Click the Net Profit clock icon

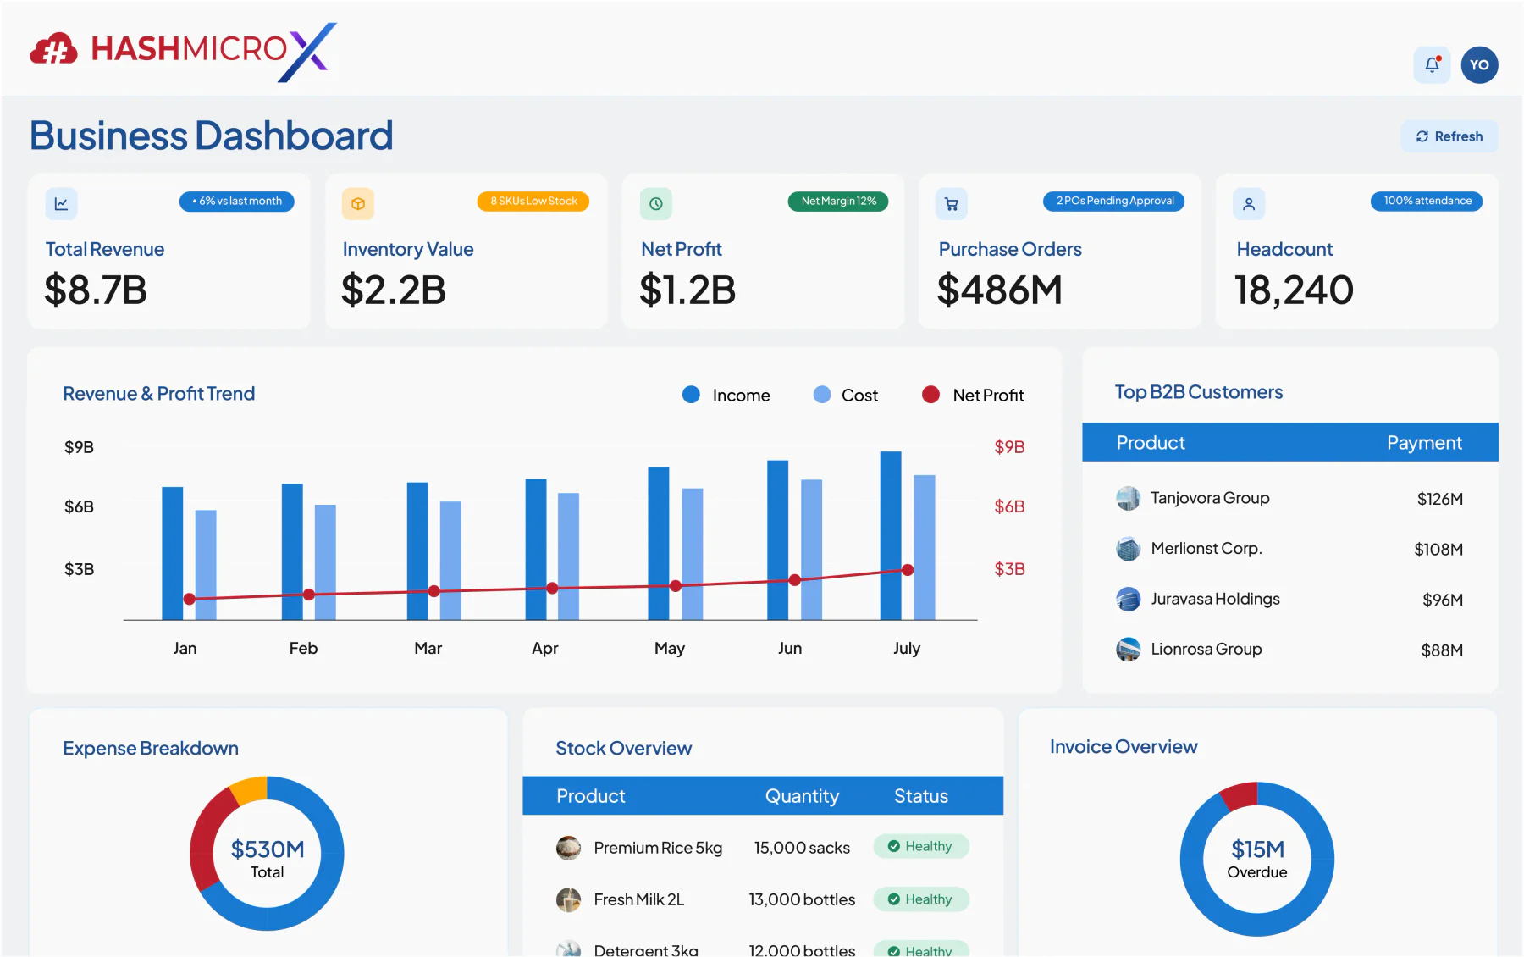point(656,204)
